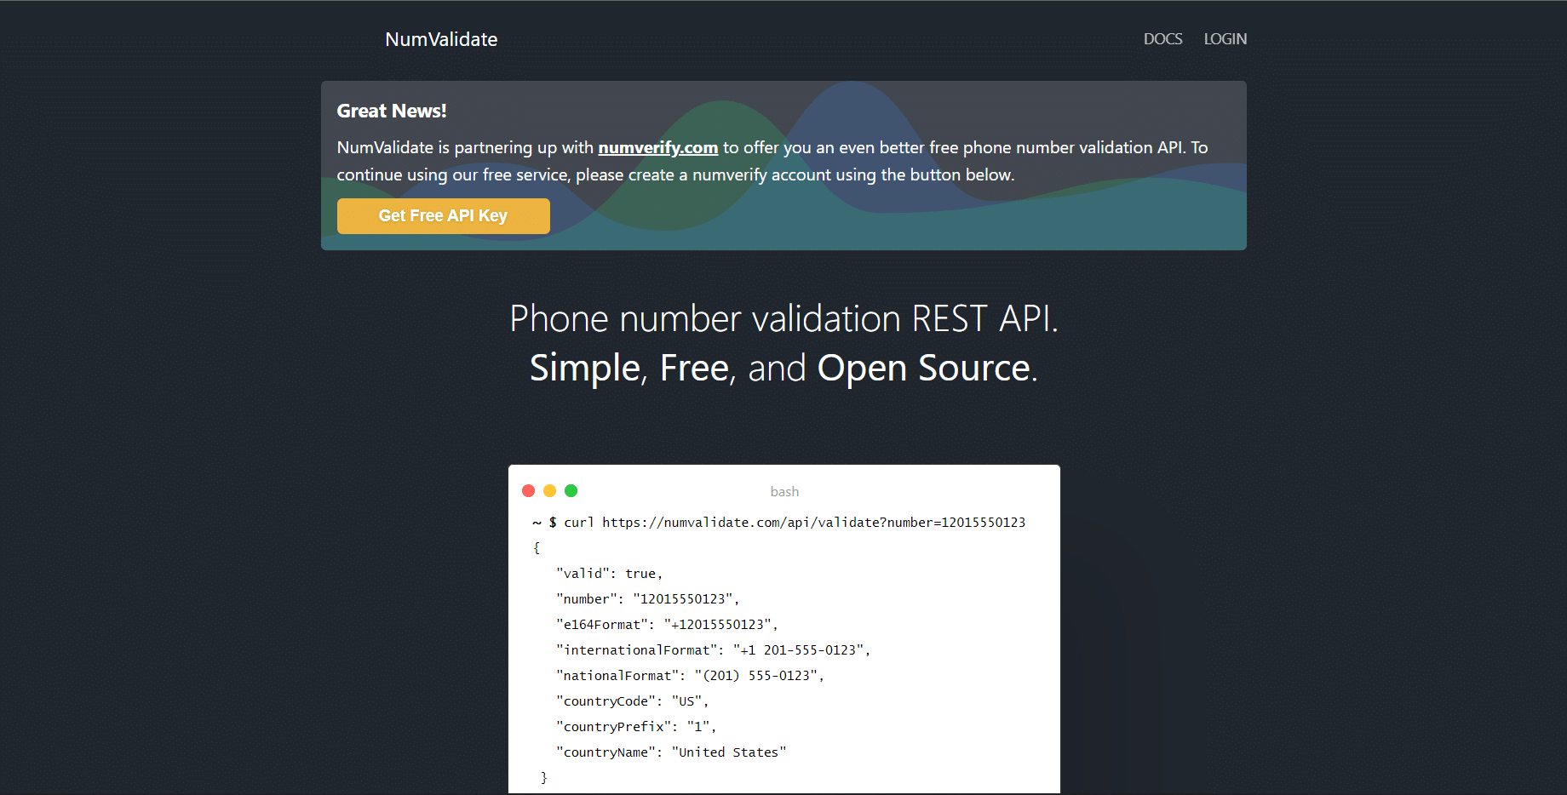Click the 'bash' terminal title text
1567x795 pixels.
[784, 492]
